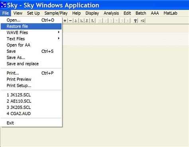Open Print Setup...
The image size is (189, 147).
pos(31,85)
